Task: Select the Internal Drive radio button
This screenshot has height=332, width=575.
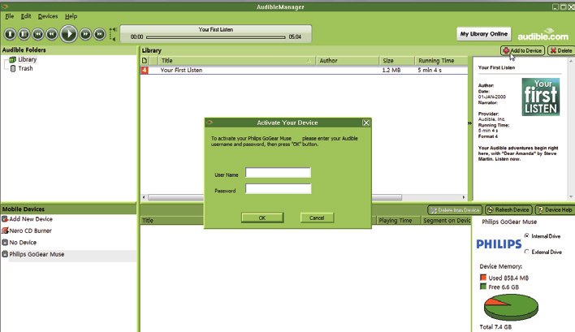Action: [527, 236]
